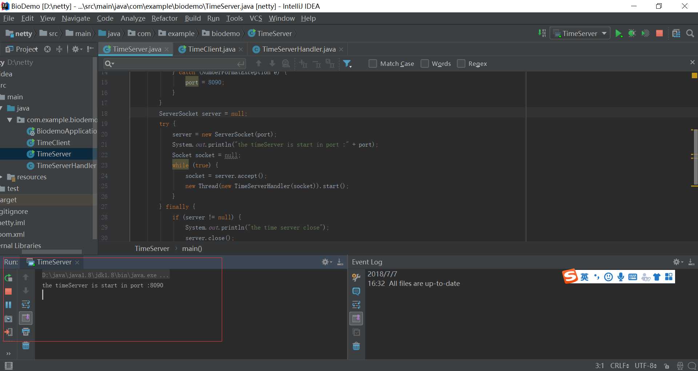Enable the Regex checkbox
698x371 pixels.
click(x=461, y=64)
